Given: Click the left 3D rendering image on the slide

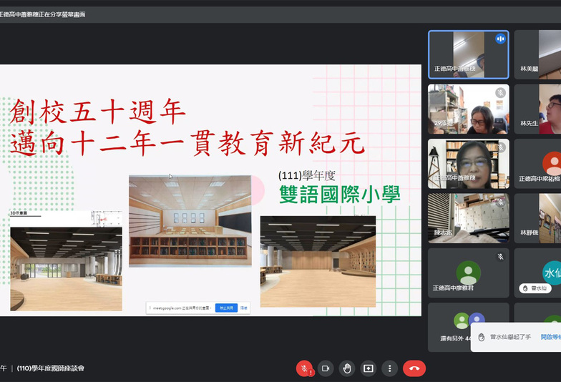Looking at the screenshot, I should [66, 269].
